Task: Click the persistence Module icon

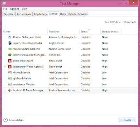Action: (x=10, y=84)
